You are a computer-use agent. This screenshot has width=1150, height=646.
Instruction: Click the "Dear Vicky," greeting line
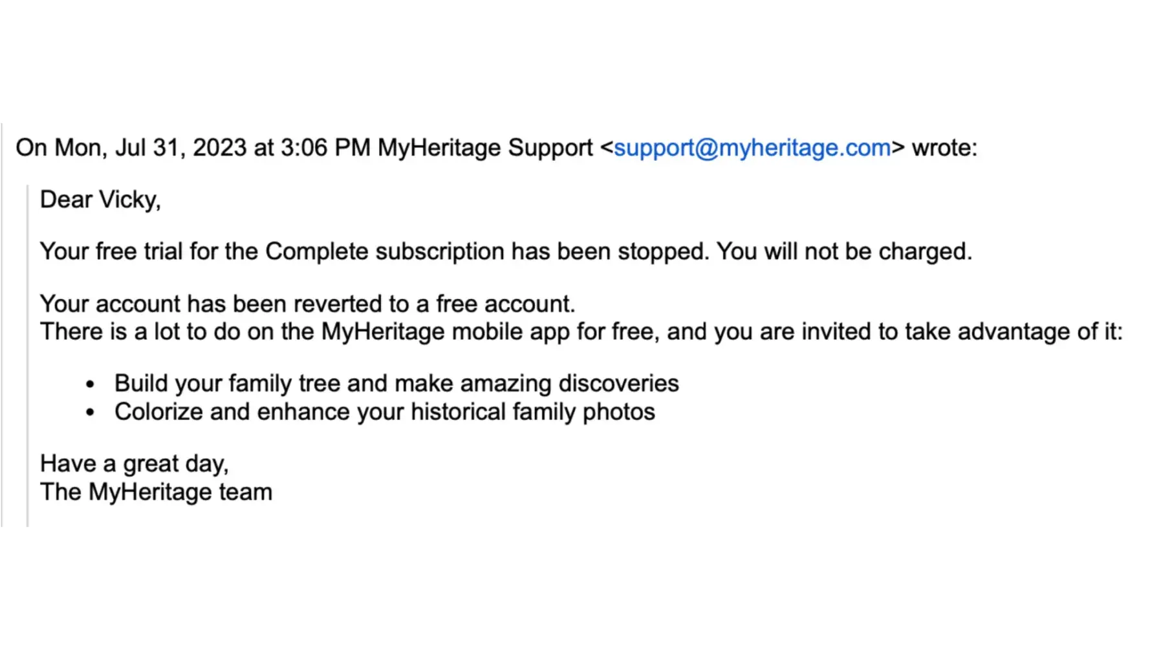[100, 200]
